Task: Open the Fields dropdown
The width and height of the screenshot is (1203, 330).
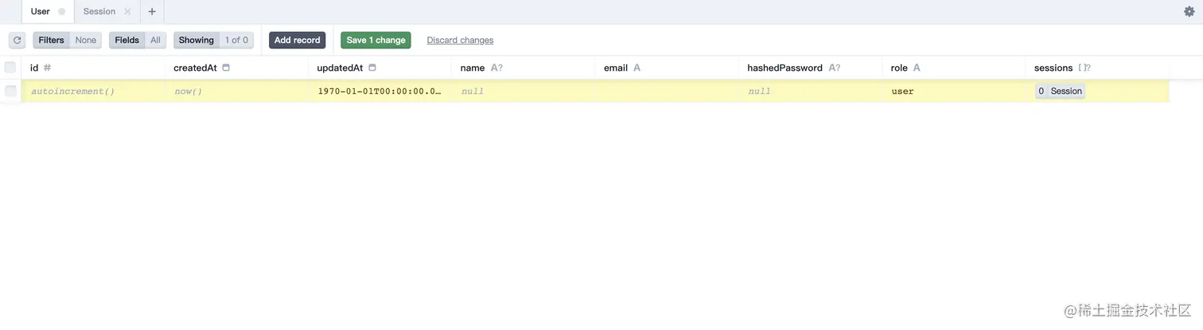Action: point(137,40)
